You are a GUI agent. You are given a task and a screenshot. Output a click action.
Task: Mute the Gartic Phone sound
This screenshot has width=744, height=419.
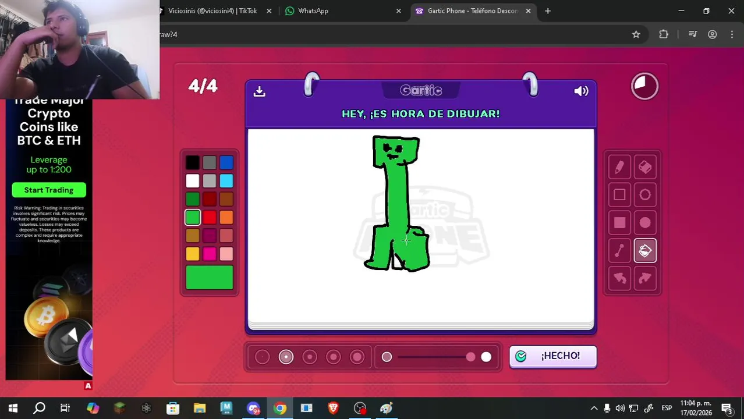581,91
